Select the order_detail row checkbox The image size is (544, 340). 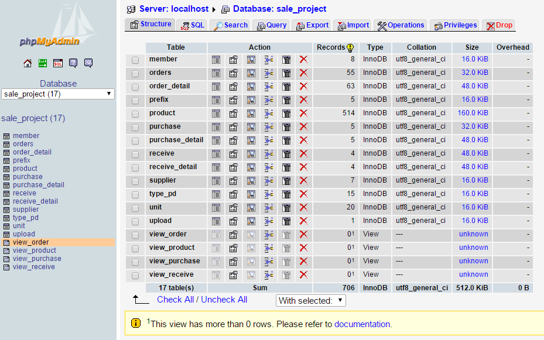tap(135, 87)
